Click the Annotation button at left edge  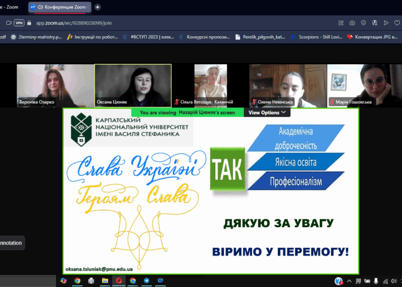pos(11,243)
